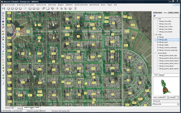Open the Evidencija grobnih mjesta menu
Viewport: 181px width, 113px height.
tap(26, 5)
